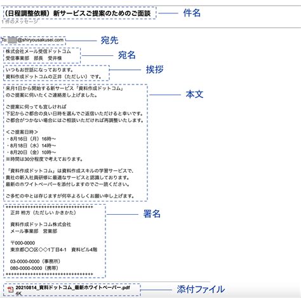Click the line 株式会社メール受信ドットコム
The width and height of the screenshot is (301, 298).
(x=38, y=51)
